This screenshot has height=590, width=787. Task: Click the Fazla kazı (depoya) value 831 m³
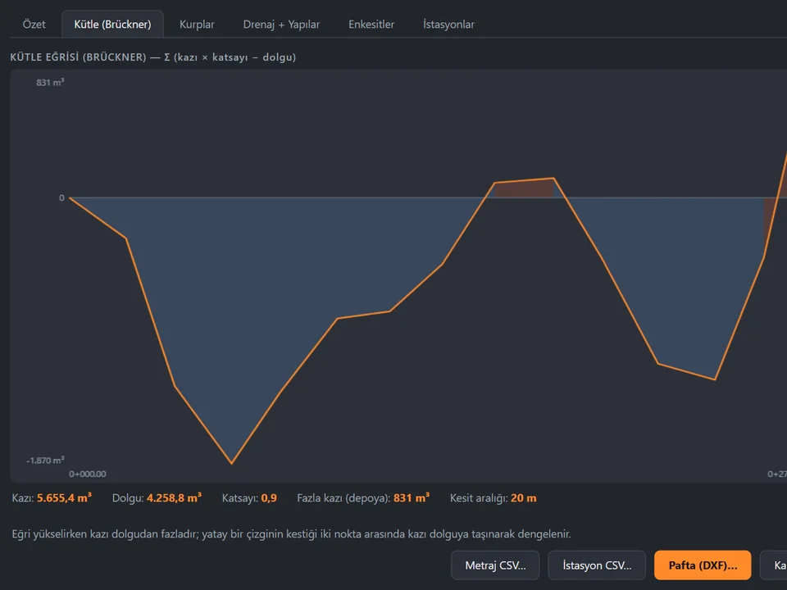point(412,497)
